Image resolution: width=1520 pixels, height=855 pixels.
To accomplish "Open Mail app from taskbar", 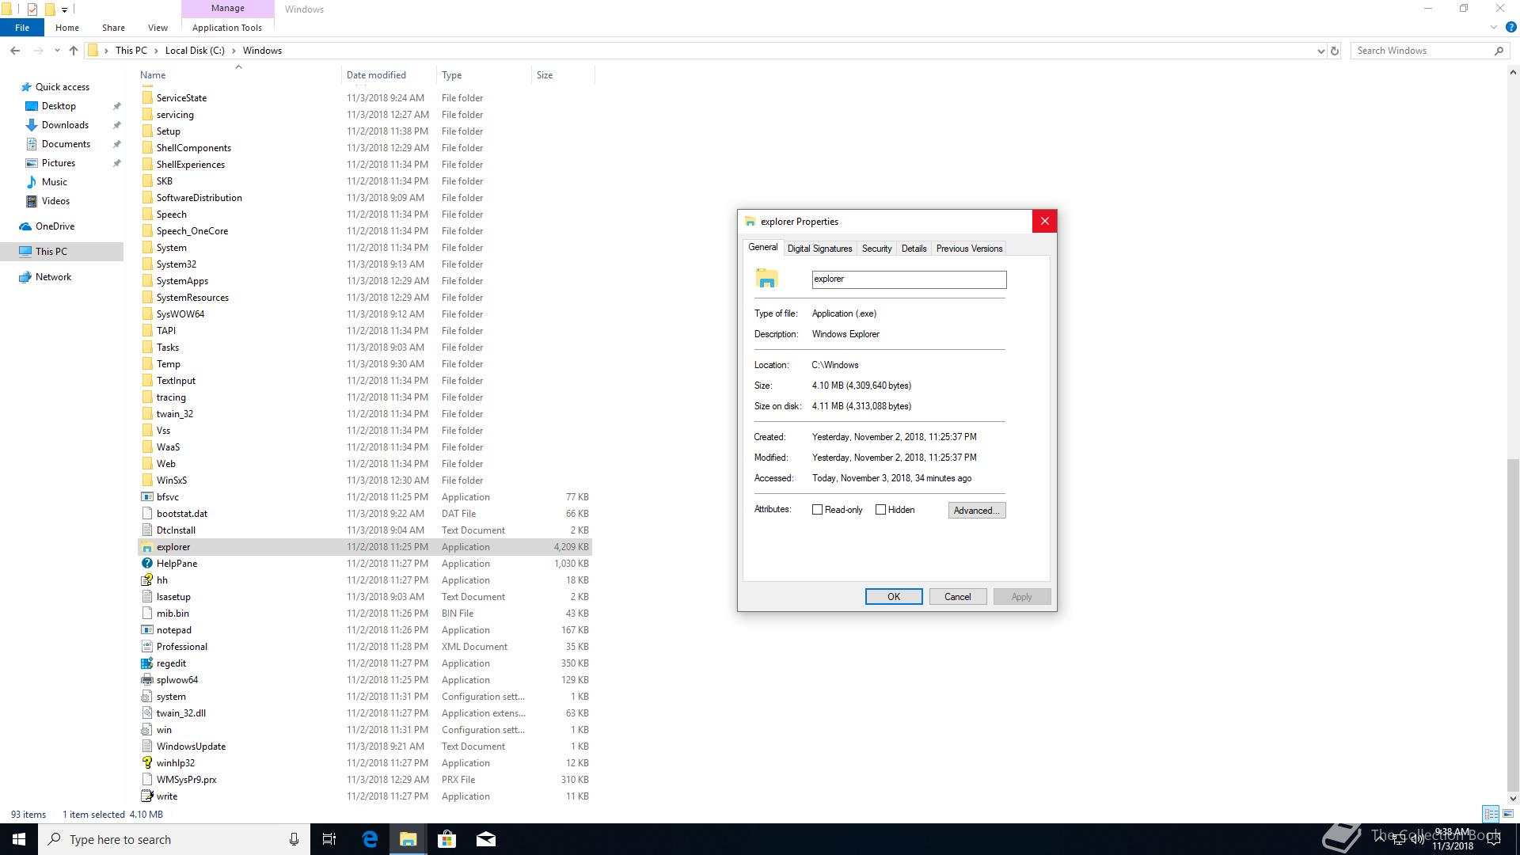I will point(485,839).
